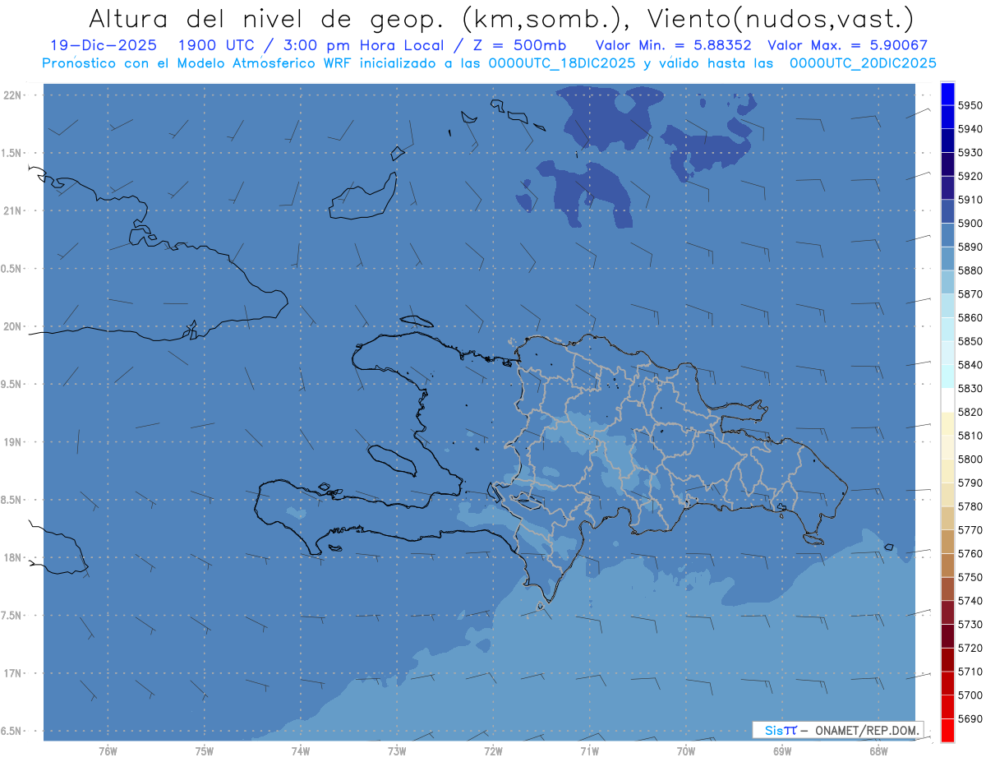Click the '7.5N' latitude axis label
The height and width of the screenshot is (762, 986).
[x=12, y=615]
